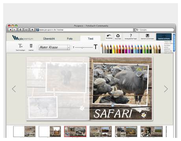The image size is (181, 141).
Task: Pick the lime green colored pencil
Action: click(144, 49)
